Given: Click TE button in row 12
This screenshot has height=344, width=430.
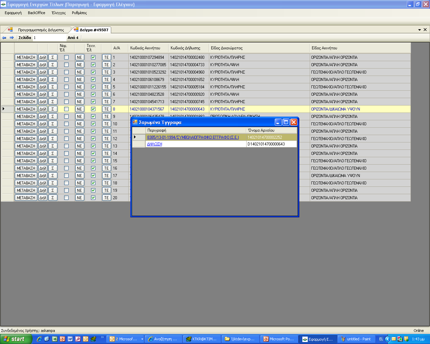Looking at the screenshot, I should point(106,139).
